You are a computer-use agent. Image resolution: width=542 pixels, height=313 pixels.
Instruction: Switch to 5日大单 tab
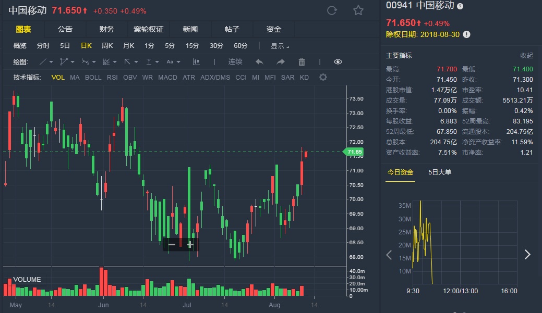(x=440, y=172)
